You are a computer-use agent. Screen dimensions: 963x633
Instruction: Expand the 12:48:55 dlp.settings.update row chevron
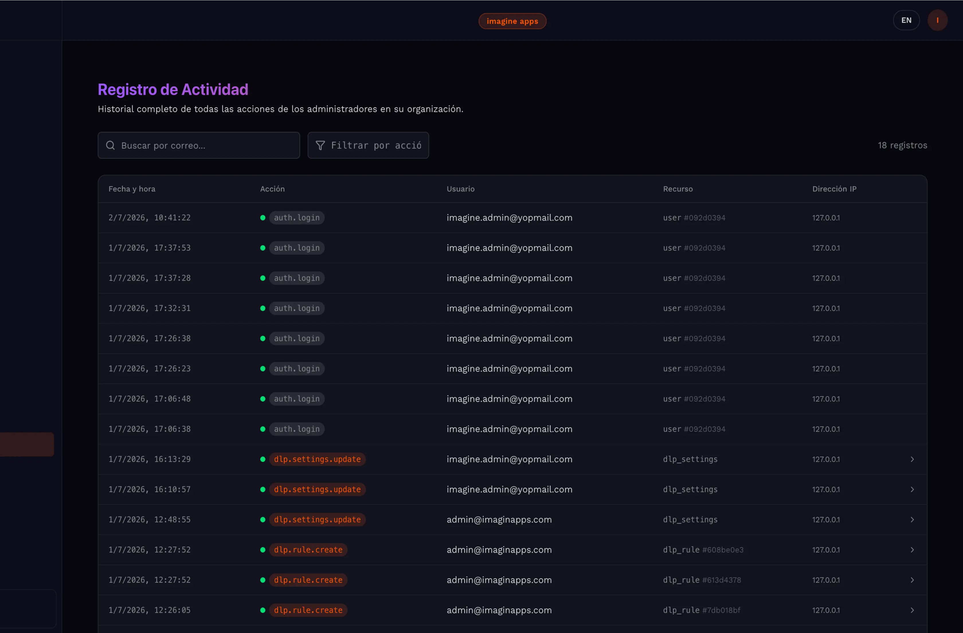(x=912, y=519)
